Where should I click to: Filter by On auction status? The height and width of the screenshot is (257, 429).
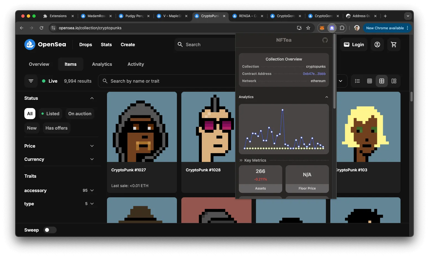click(80, 114)
